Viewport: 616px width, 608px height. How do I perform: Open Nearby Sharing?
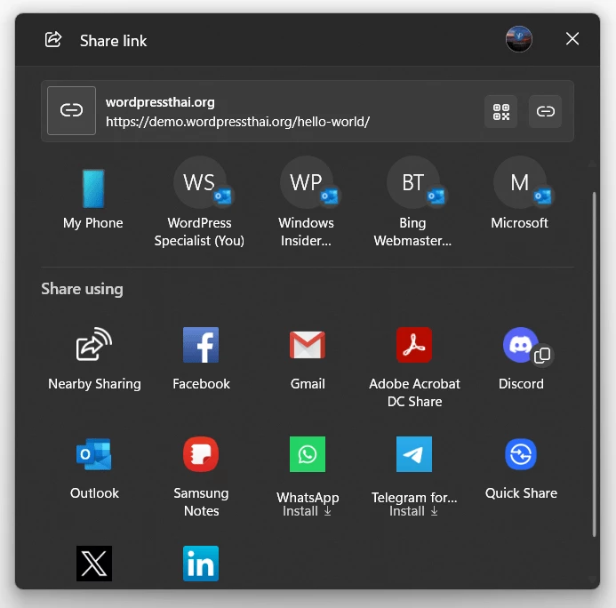point(94,359)
